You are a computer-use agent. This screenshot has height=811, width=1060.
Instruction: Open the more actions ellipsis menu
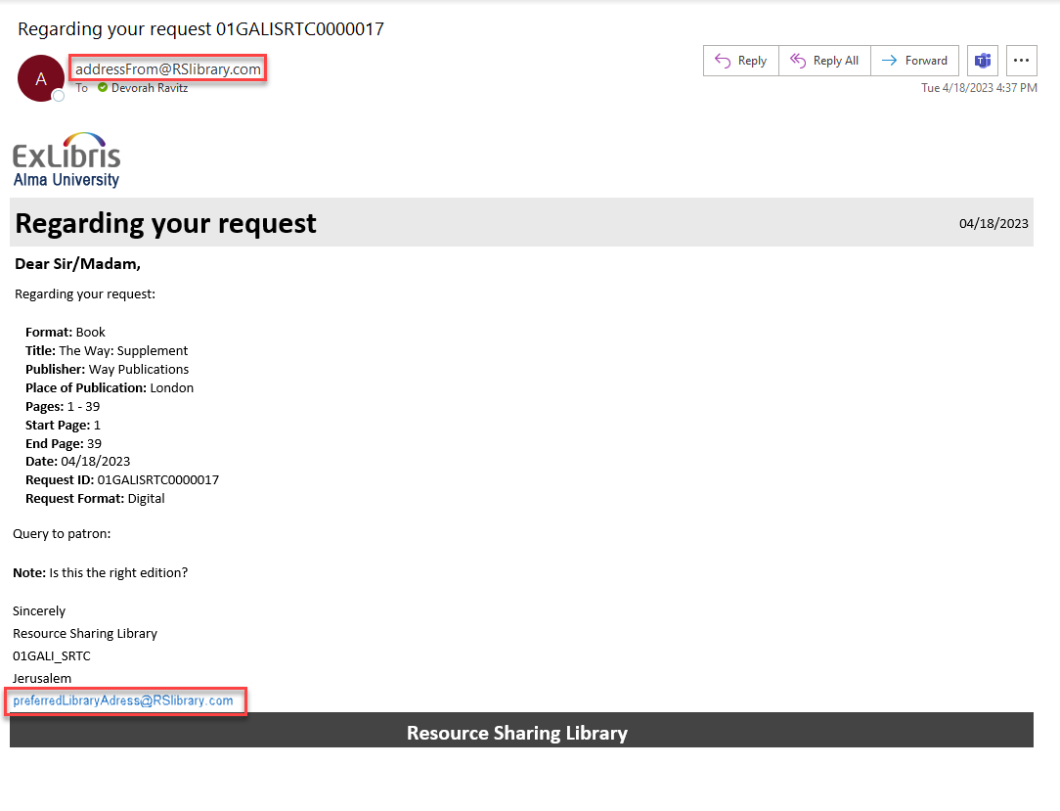[1021, 61]
